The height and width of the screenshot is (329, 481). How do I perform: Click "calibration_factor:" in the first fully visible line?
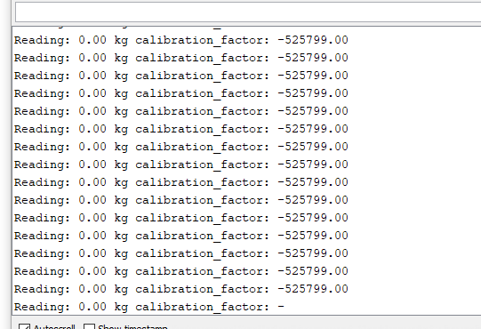pos(202,40)
